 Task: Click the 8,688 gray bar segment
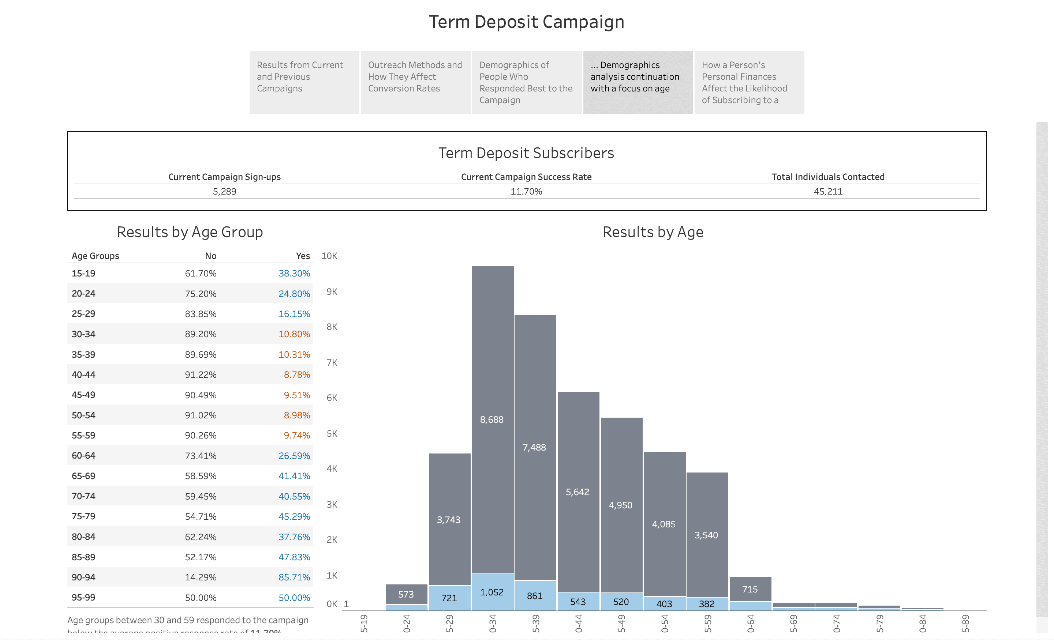(492, 419)
